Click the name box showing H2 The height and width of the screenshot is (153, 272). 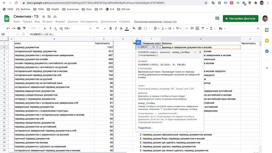pyautogui.click(x=9, y=34)
